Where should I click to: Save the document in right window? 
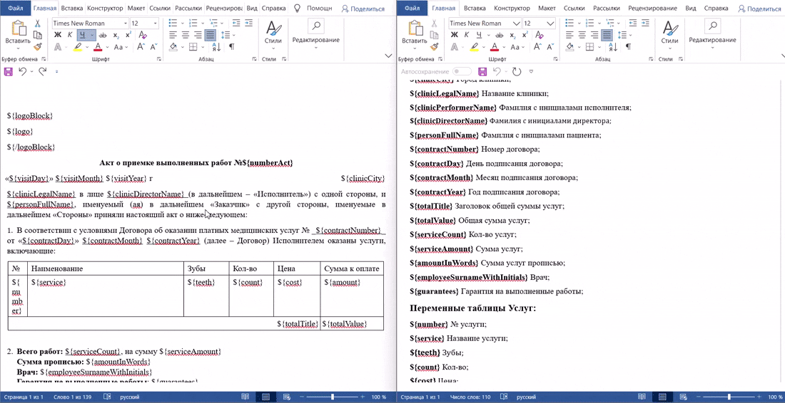tap(483, 71)
